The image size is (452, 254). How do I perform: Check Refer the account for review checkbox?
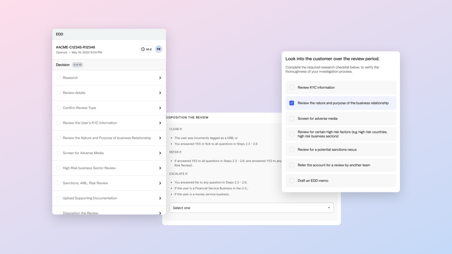point(292,165)
